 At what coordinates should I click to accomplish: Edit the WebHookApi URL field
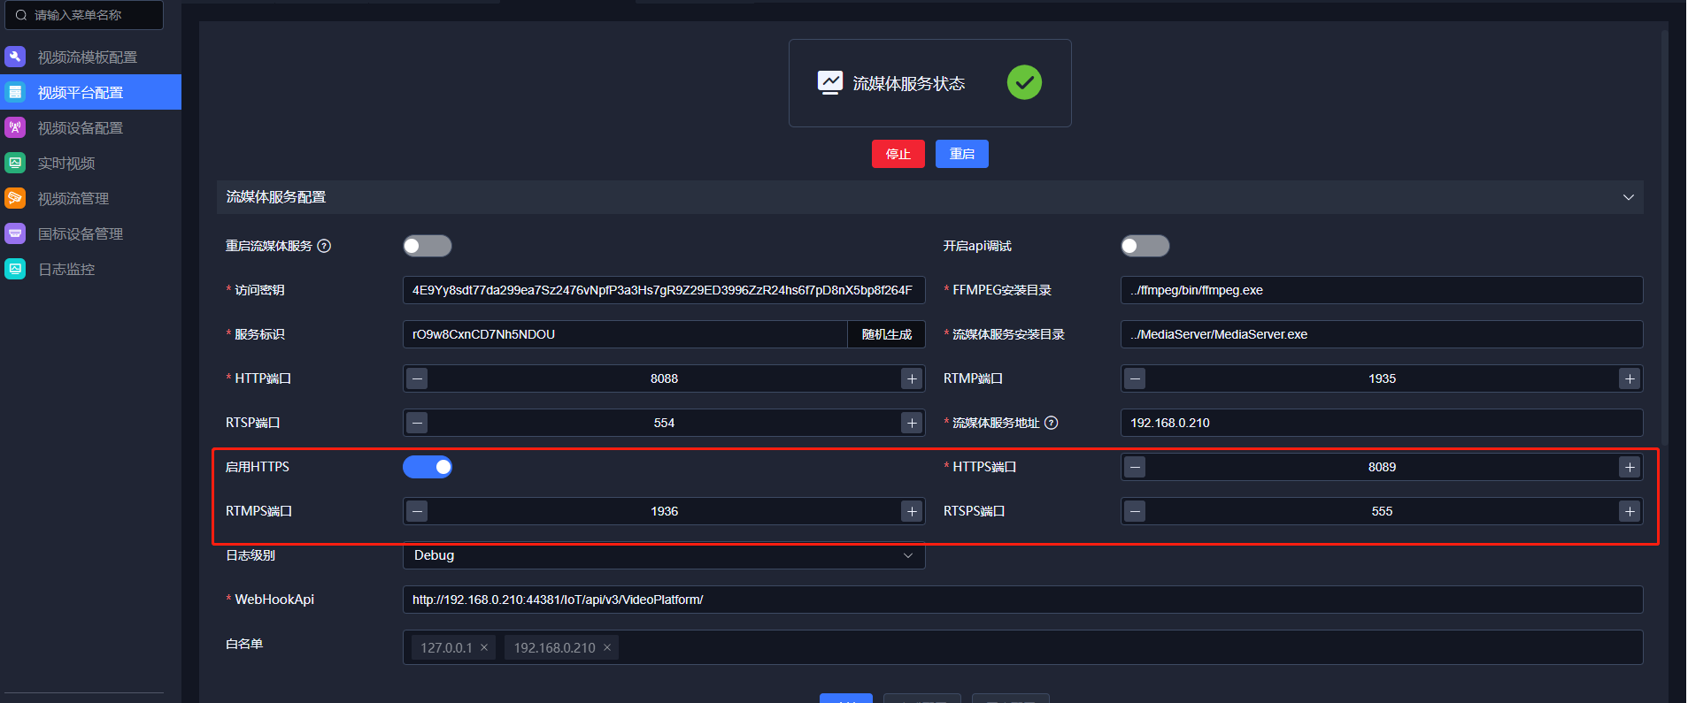coord(1023,600)
